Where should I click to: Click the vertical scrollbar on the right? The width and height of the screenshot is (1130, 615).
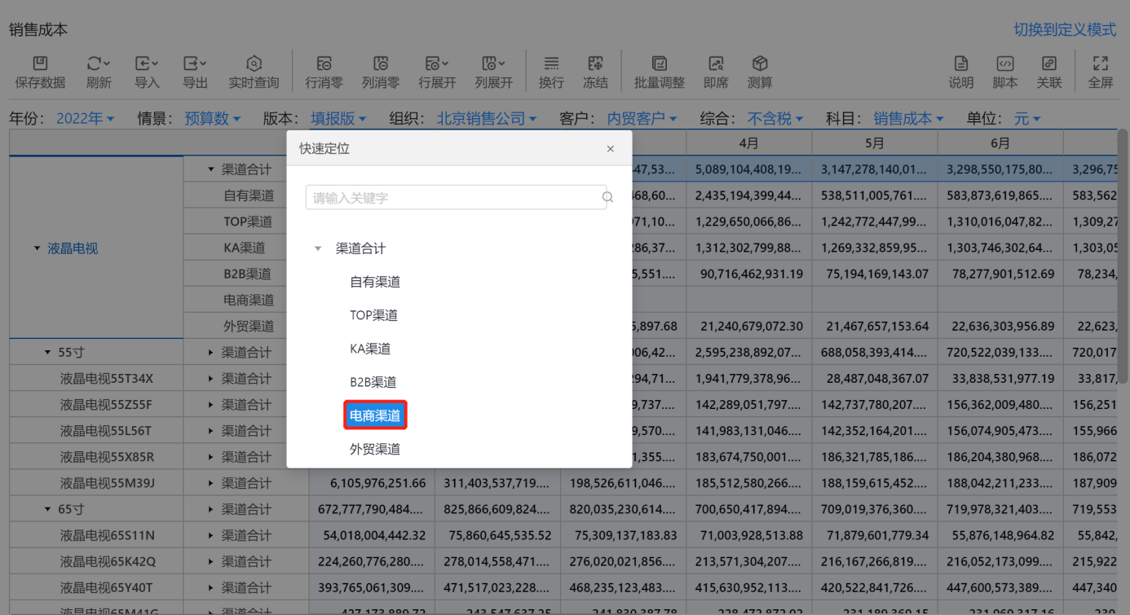[x=1123, y=244]
